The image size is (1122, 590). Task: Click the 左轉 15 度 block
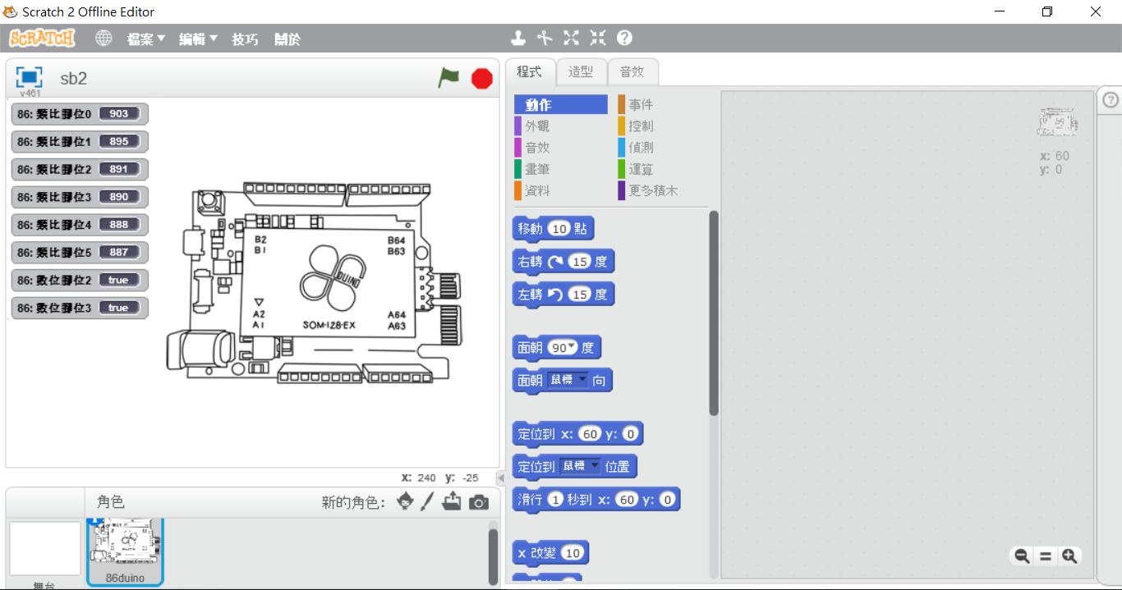tap(563, 295)
